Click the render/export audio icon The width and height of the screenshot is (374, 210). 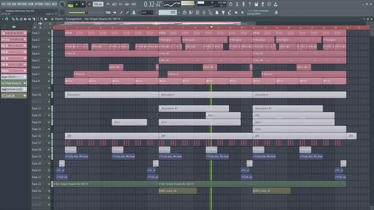[262, 4]
